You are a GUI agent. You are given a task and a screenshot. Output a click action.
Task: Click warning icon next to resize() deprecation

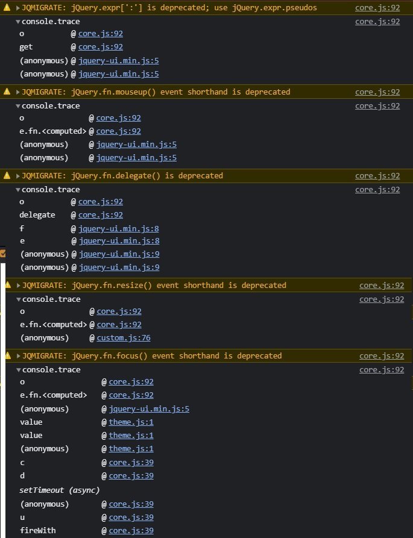pyautogui.click(x=8, y=285)
